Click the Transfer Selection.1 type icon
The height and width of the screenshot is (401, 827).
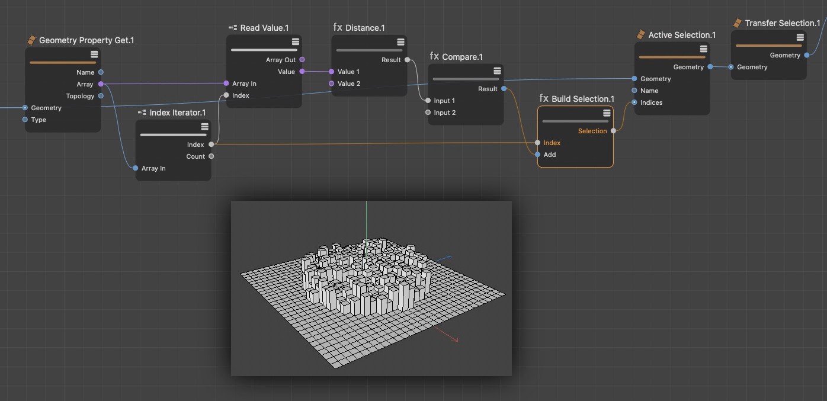pos(738,23)
